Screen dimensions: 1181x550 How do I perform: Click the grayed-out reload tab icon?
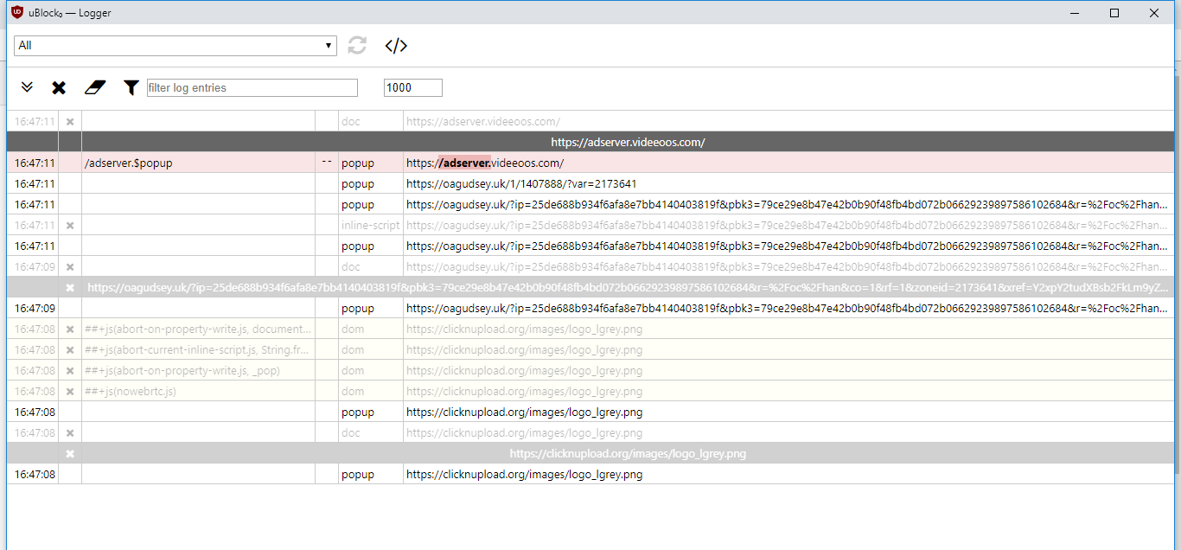[357, 45]
